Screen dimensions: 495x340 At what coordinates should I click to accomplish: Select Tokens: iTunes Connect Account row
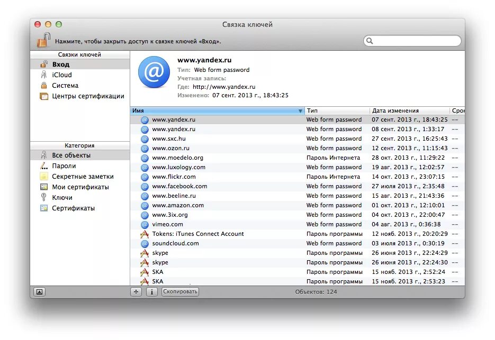tap(298, 234)
